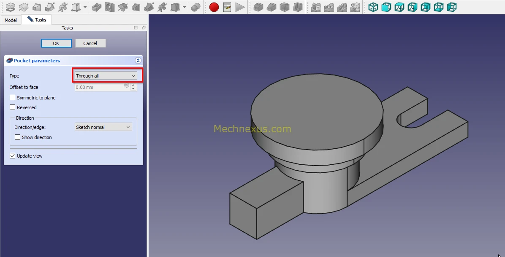Image resolution: width=505 pixels, height=257 pixels.
Task: Start macro recording with red circle
Action: 214,7
